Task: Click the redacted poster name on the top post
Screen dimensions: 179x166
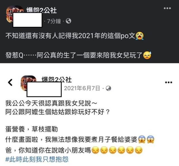Action: click(27, 20)
